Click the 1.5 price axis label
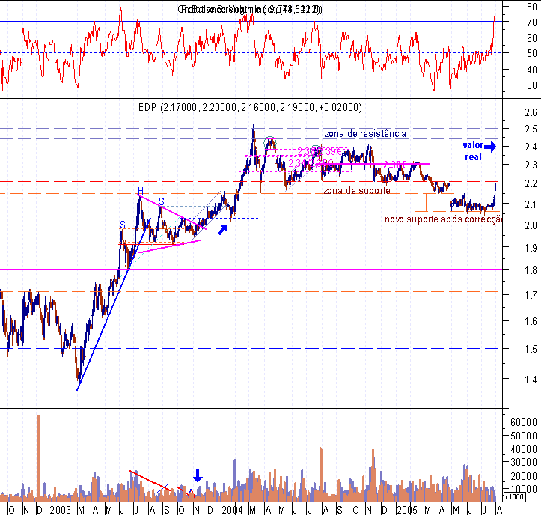The image size is (541, 515). (x=531, y=349)
